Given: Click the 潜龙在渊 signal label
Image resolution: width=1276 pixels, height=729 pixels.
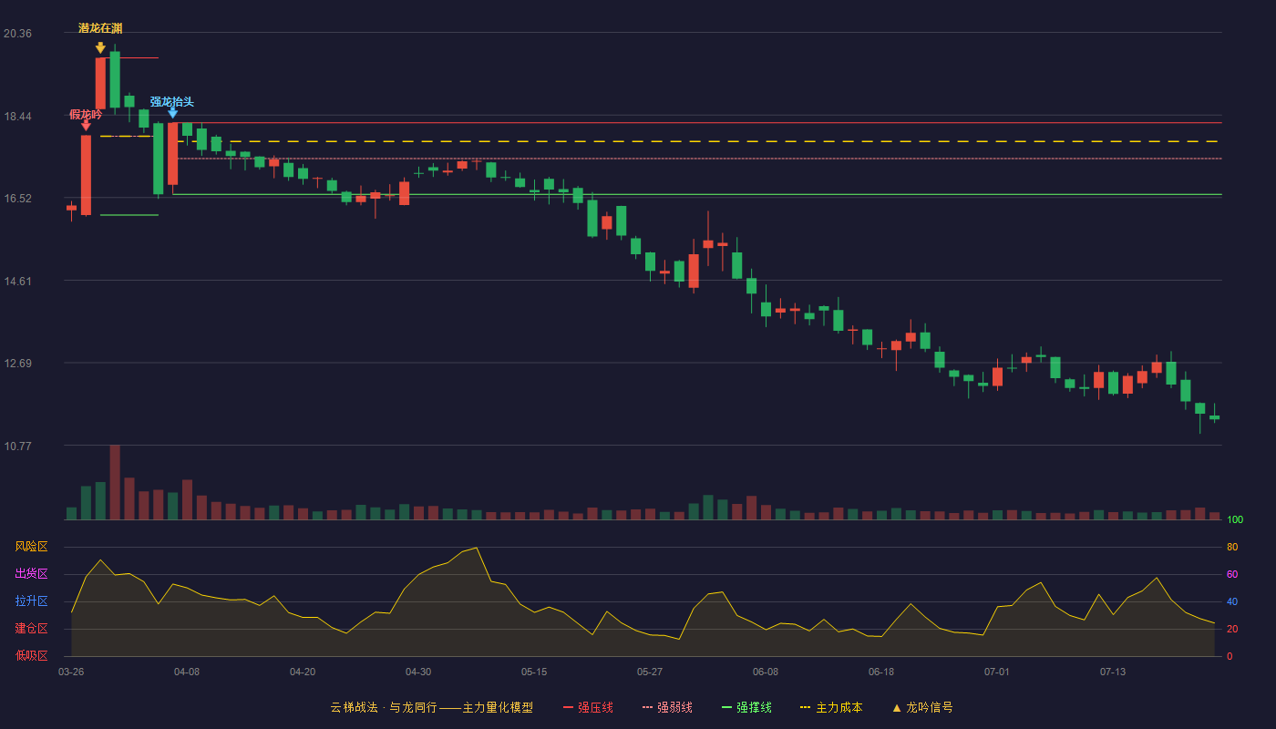Looking at the screenshot, I should pyautogui.click(x=100, y=28).
